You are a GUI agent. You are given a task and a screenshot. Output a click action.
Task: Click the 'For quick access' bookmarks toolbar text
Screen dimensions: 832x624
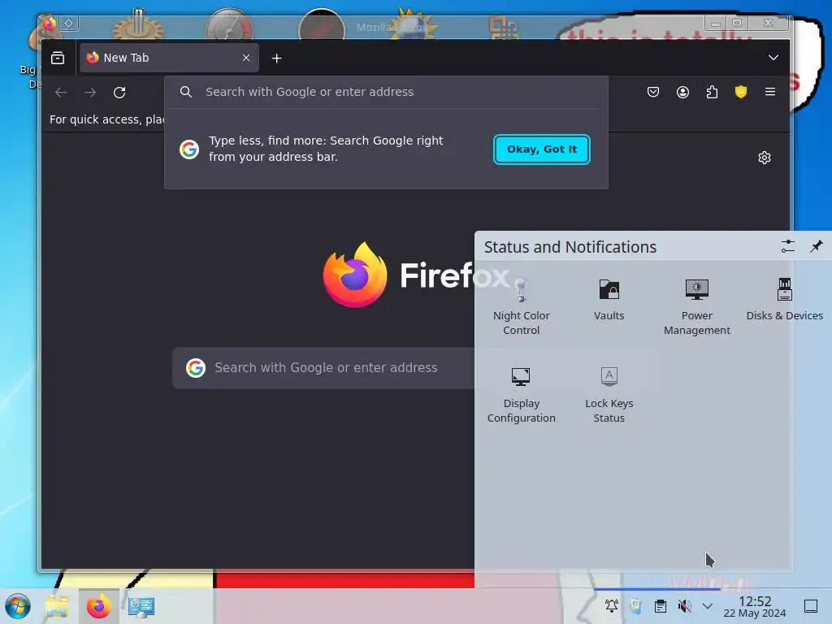pyautogui.click(x=106, y=119)
